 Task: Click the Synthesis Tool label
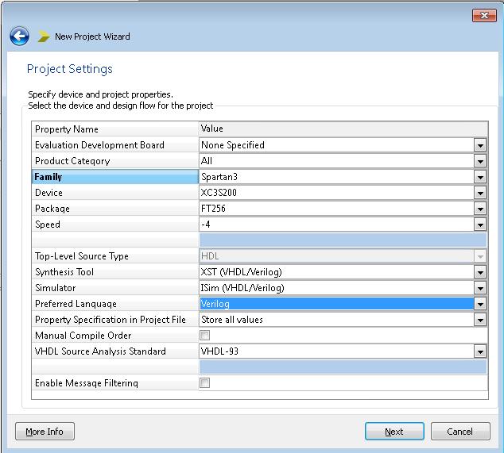pyautogui.click(x=64, y=272)
